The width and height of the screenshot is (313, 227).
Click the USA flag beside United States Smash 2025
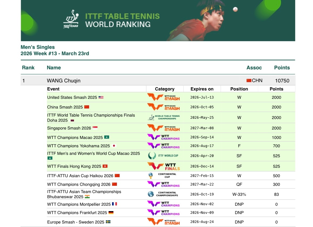[x=101, y=97]
